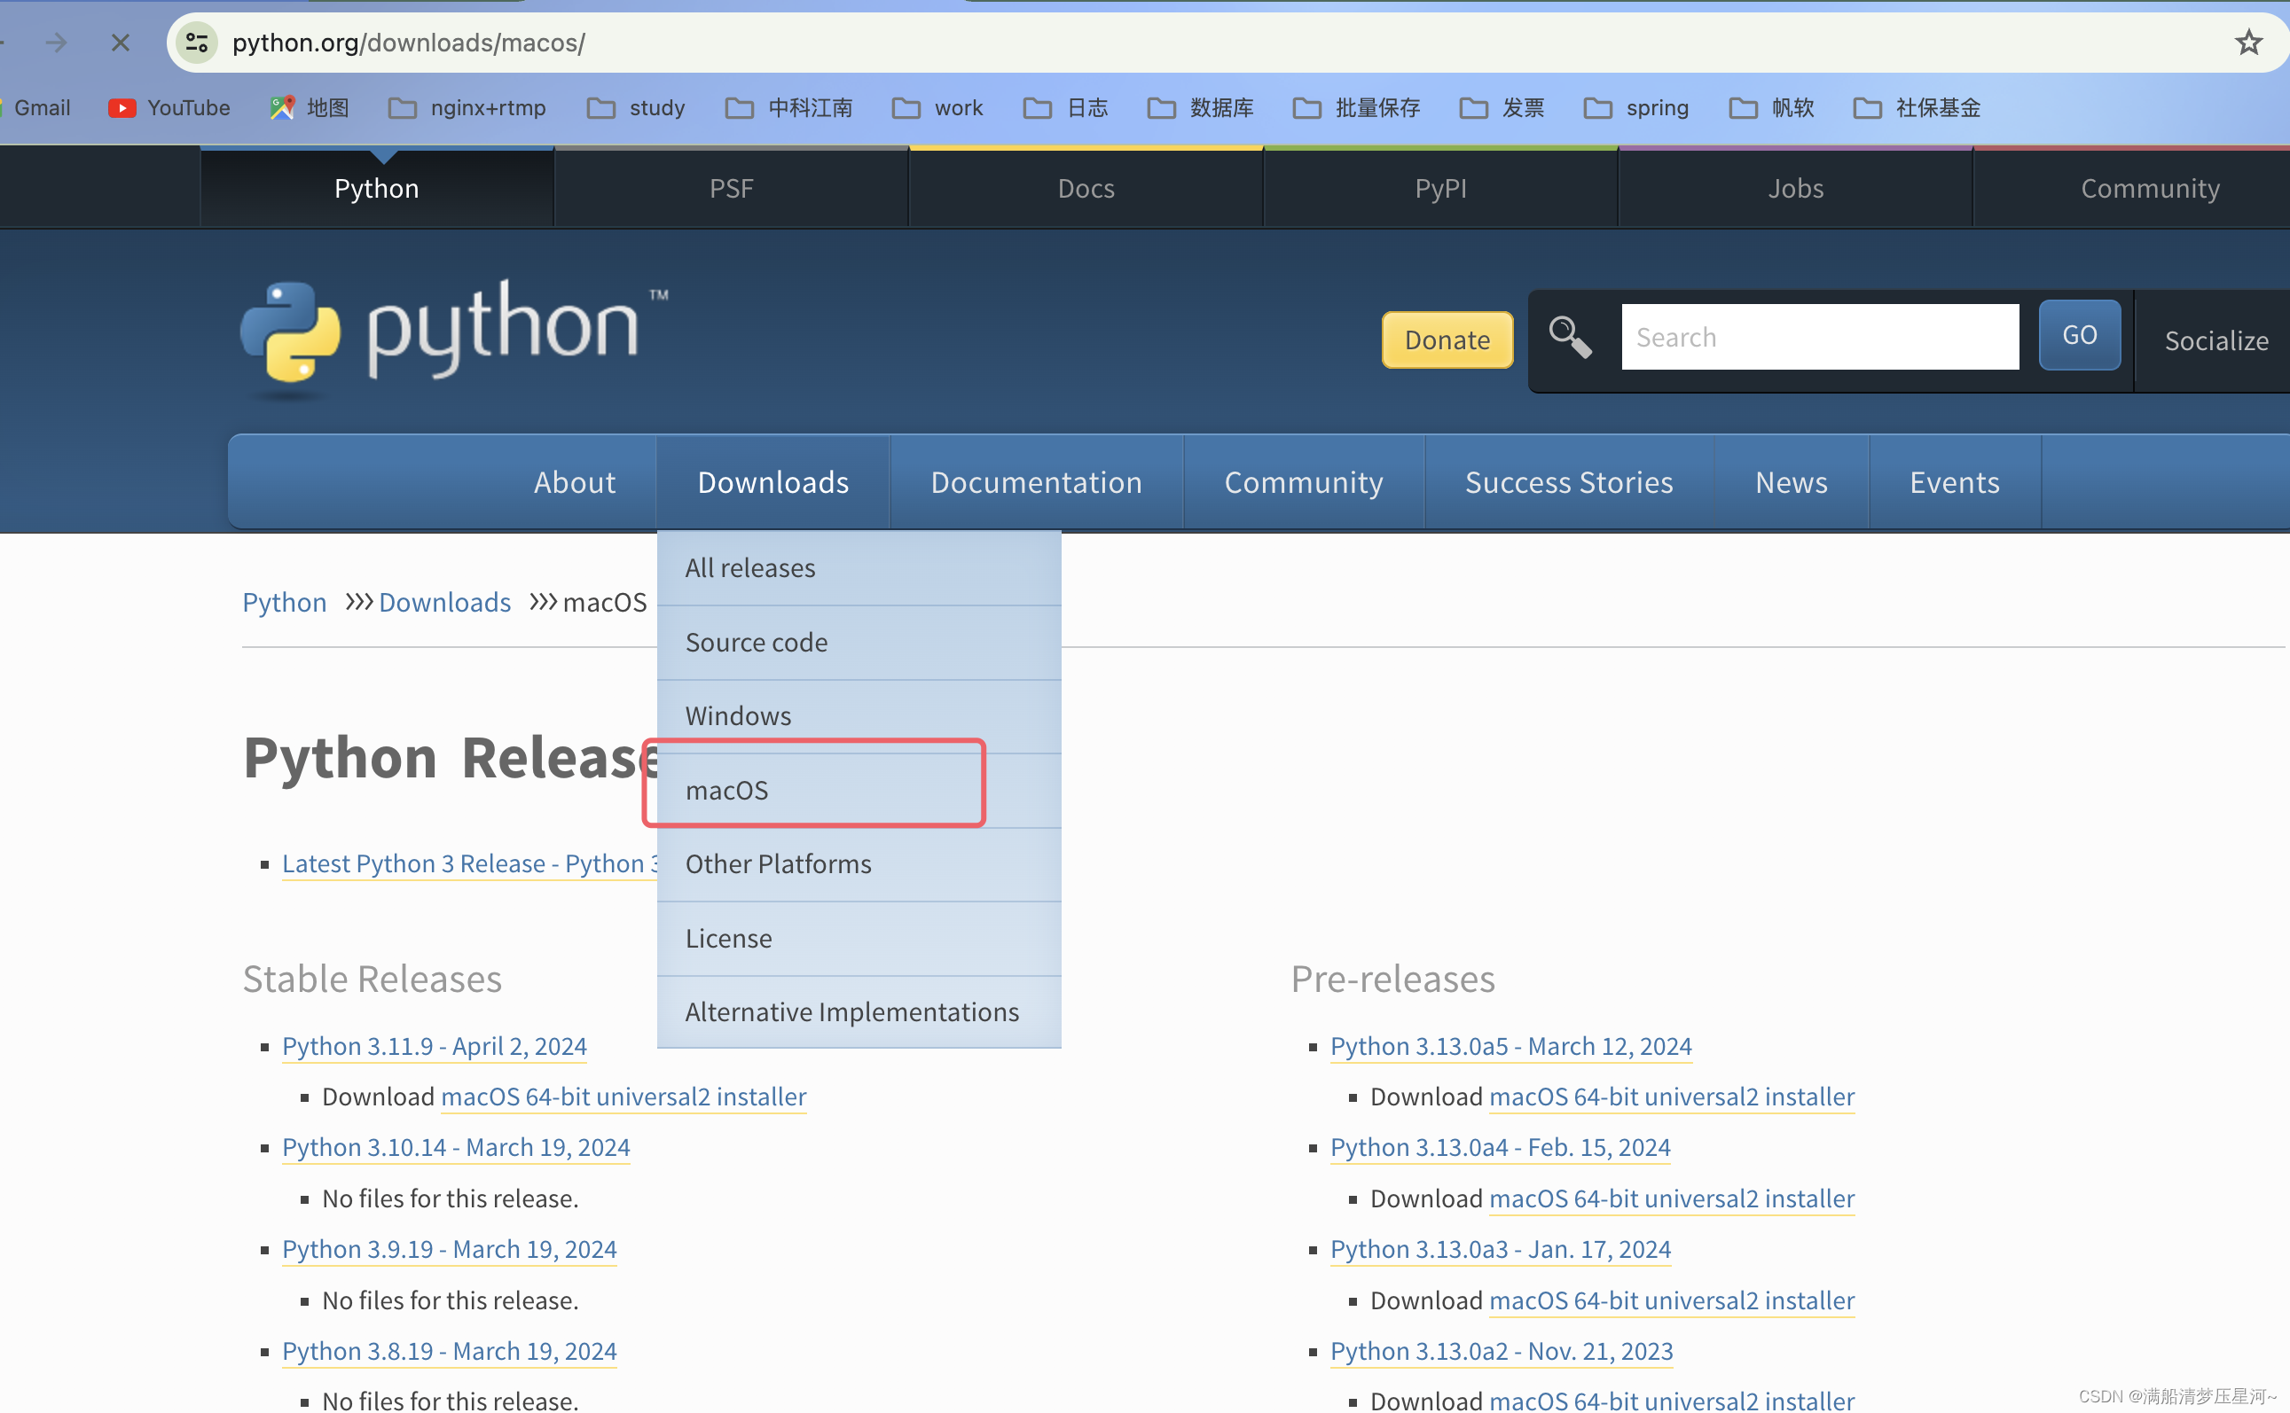
Task: Download 3.13.0a5 macOS universal2 installer
Action: pos(1671,1097)
